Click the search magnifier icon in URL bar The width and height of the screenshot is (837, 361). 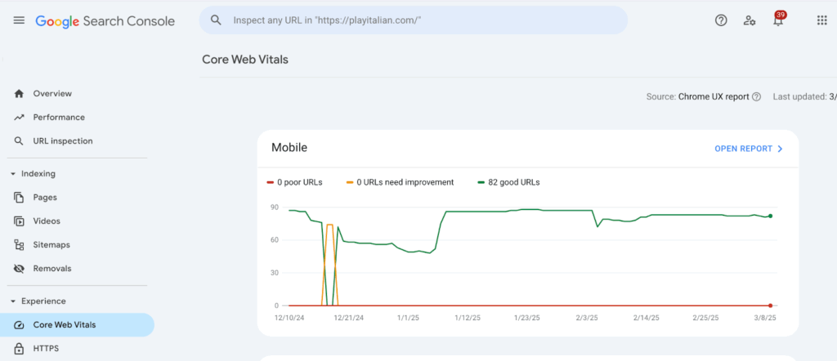pos(217,20)
